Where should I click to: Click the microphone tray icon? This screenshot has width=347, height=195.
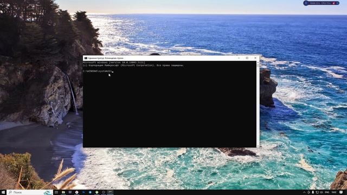313,192
